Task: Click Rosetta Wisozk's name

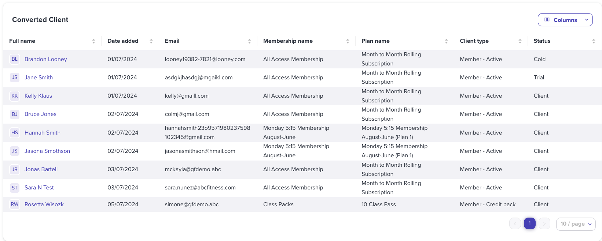Action: pos(44,204)
